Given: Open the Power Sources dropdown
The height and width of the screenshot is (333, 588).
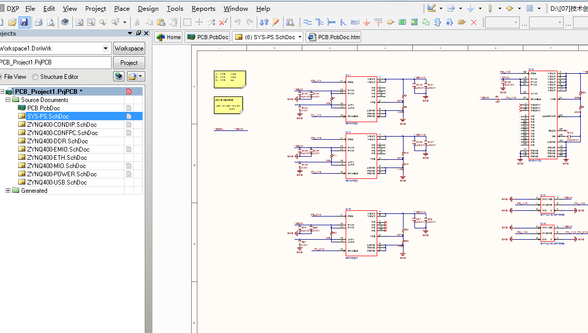Looking at the screenshot, I should (x=481, y=8).
